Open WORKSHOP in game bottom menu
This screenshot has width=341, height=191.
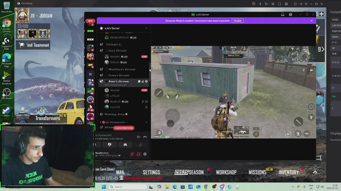pyautogui.click(x=226, y=172)
